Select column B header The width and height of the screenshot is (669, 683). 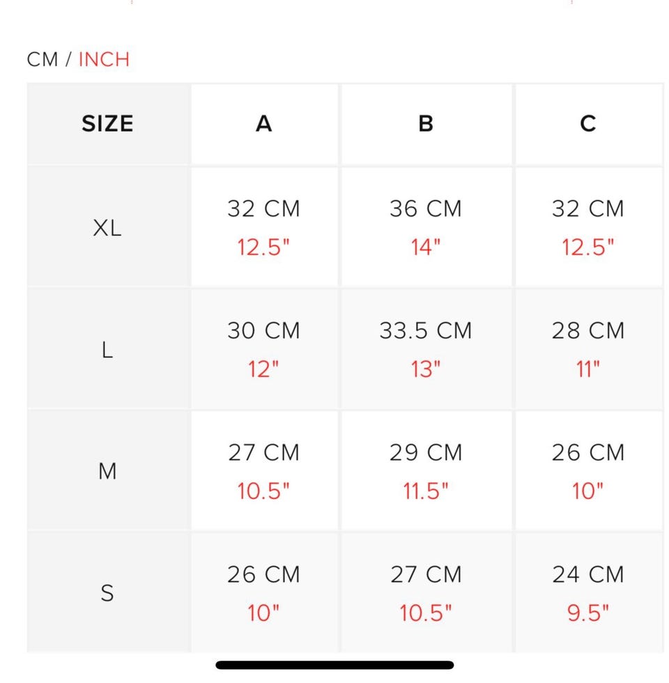coord(426,124)
